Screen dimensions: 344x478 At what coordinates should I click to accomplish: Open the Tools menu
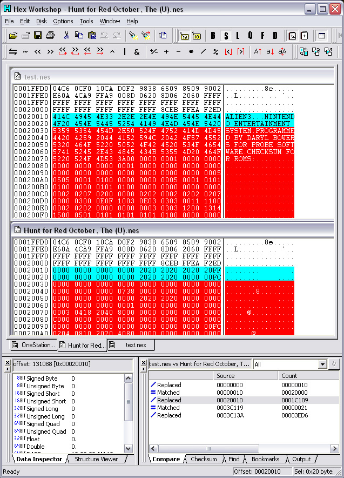point(86,21)
